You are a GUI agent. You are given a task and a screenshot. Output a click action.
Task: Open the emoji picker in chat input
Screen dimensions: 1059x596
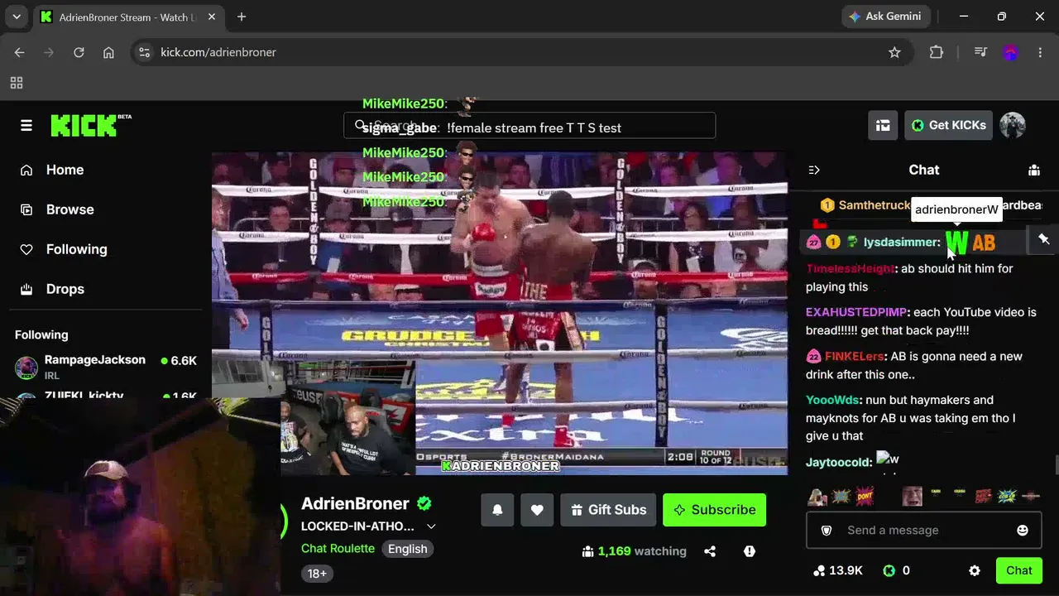pos(1023,531)
